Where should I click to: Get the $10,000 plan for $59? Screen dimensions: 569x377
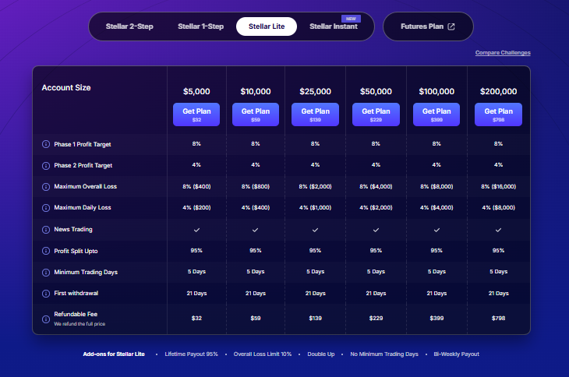point(256,115)
